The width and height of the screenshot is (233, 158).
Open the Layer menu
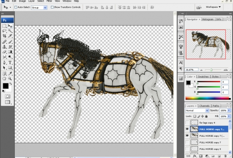coord(31,1)
